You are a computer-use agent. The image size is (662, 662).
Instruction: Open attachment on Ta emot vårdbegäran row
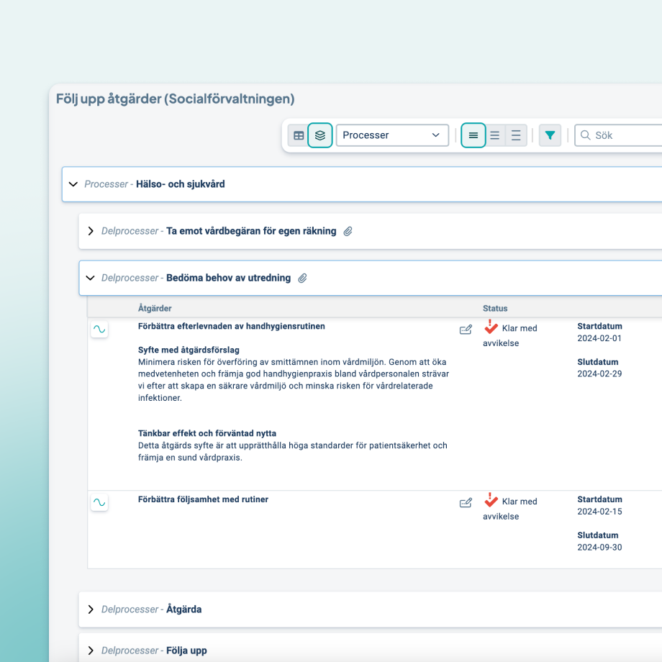coord(348,231)
